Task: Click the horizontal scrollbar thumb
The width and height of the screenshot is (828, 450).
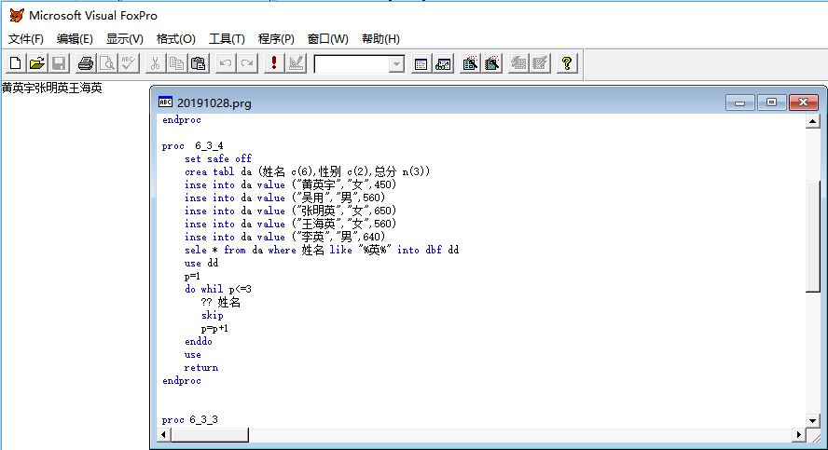Action: pyautogui.click(x=209, y=435)
